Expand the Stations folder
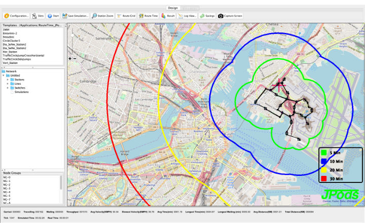 click(x=8, y=80)
